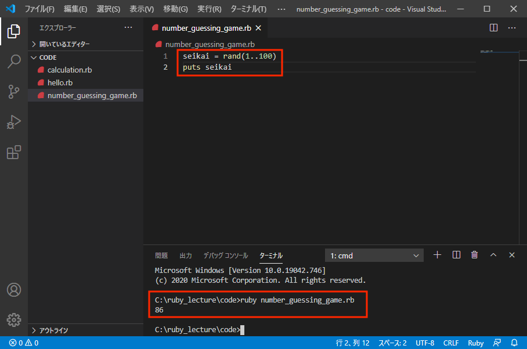Click the VS Code logo icon
This screenshot has width=527, height=349.
[x=10, y=8]
